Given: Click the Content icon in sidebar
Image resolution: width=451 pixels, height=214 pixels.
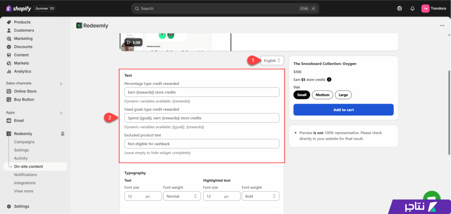Looking at the screenshot, I should coord(9,55).
